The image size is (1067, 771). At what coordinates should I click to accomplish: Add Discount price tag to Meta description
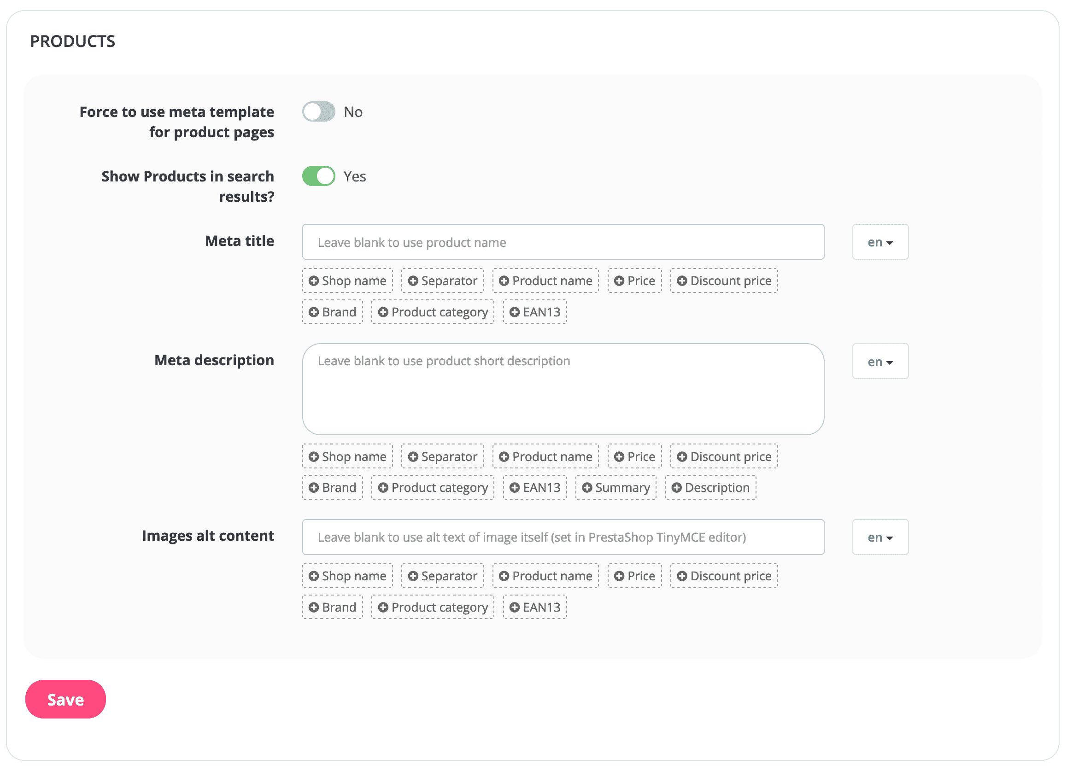pyautogui.click(x=723, y=456)
